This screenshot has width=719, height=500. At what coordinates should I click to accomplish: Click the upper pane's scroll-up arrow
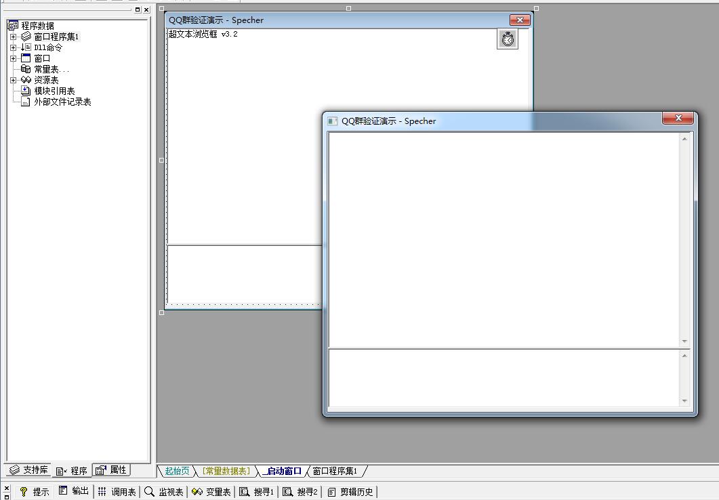(x=684, y=139)
